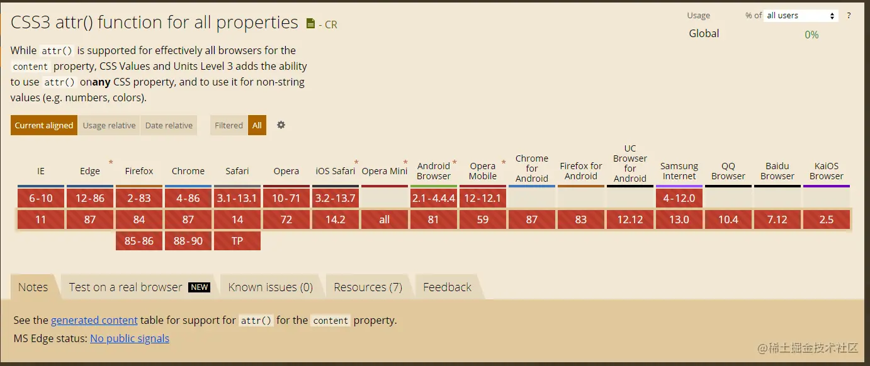
Task: Click the Samsung Internet 4-12.0 cell
Action: tap(679, 198)
